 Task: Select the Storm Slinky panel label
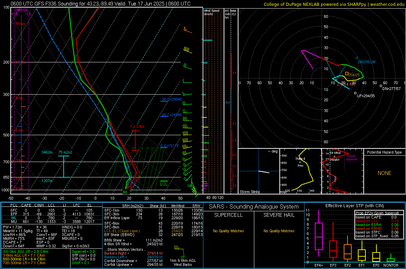pos(249,192)
